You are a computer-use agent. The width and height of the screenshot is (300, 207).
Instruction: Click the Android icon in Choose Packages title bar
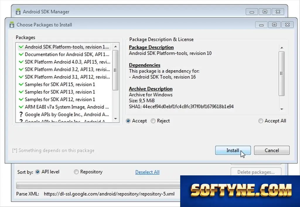[x=12, y=25]
